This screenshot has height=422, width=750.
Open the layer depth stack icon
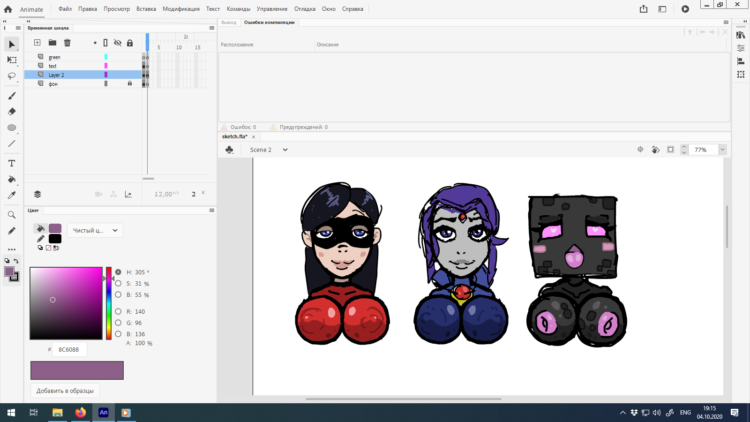click(37, 194)
